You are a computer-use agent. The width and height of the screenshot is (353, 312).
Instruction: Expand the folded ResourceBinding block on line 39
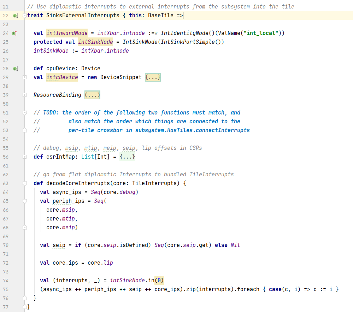pos(25,95)
